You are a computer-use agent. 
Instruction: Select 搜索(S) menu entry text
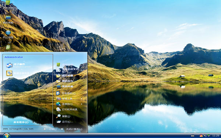pyautogui.click(x=66, y=116)
